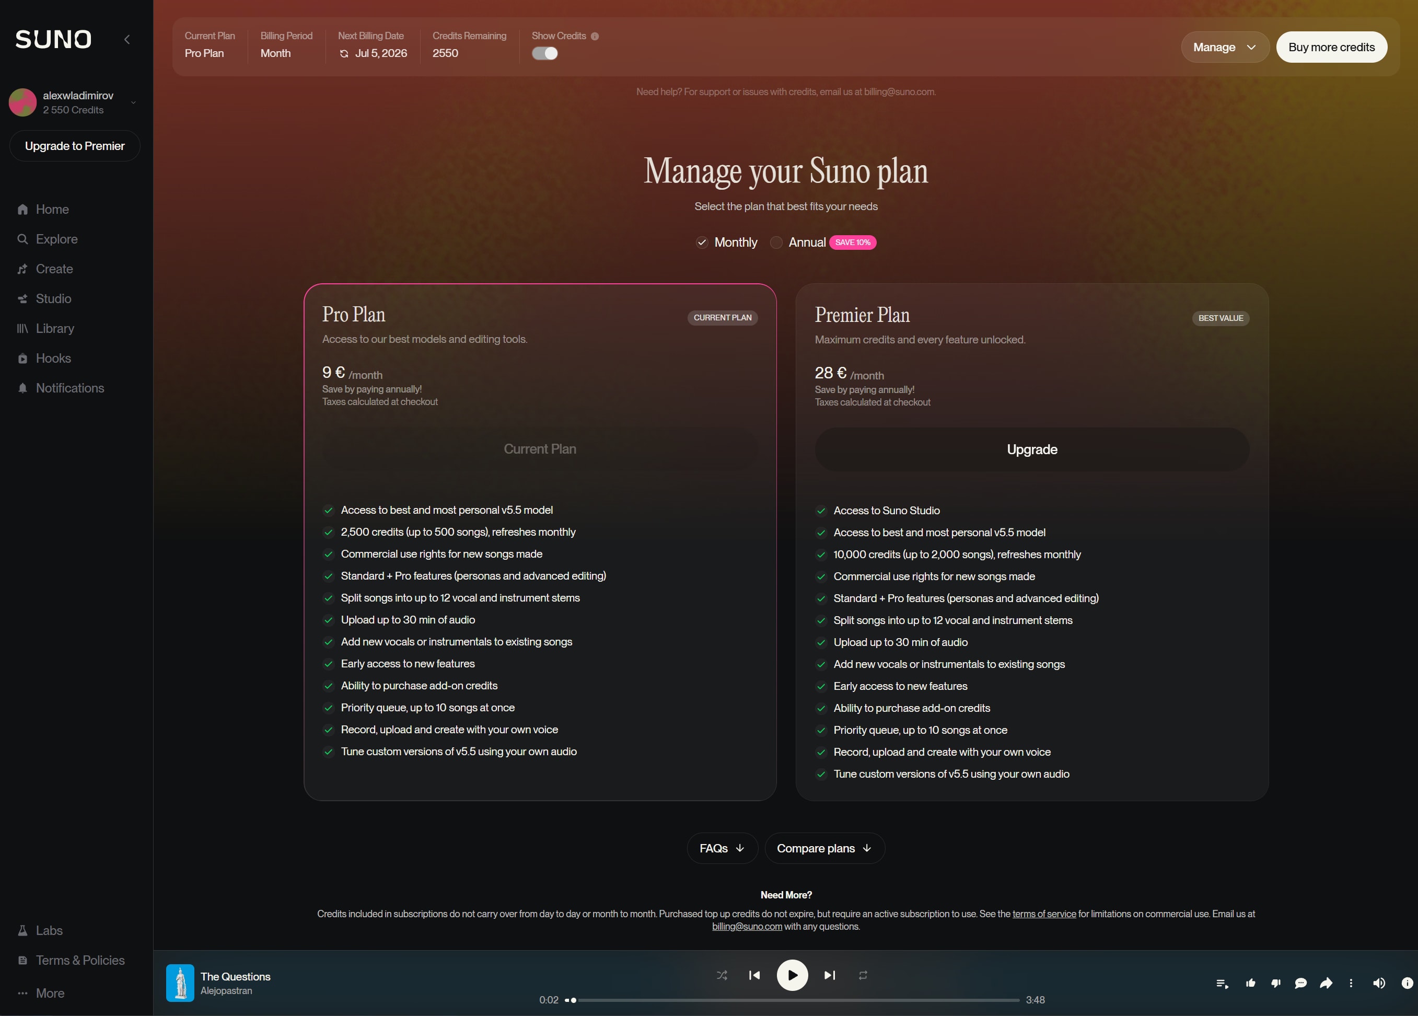This screenshot has height=1016, width=1418.
Task: Open the three-dot song options menu
Action: pos(1351,984)
